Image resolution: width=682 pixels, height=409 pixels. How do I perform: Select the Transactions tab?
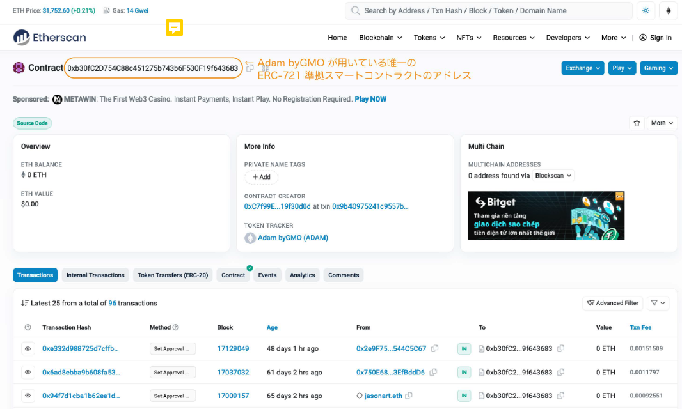35,275
